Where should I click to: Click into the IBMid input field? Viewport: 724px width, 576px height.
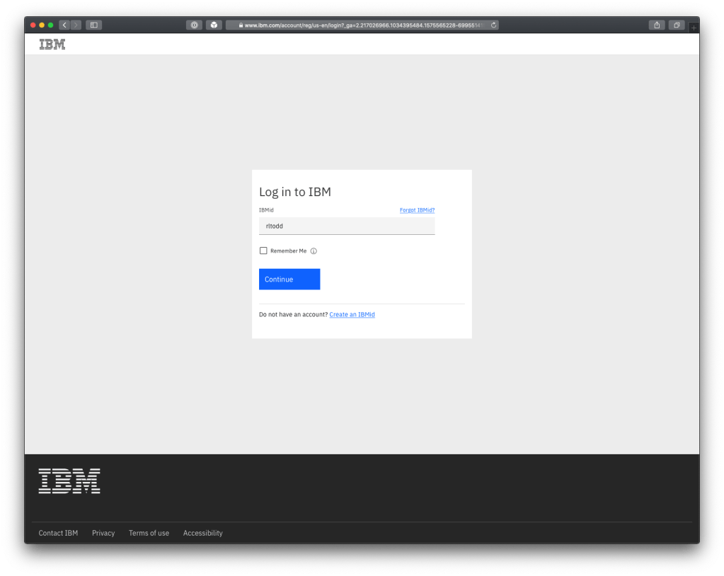click(347, 226)
